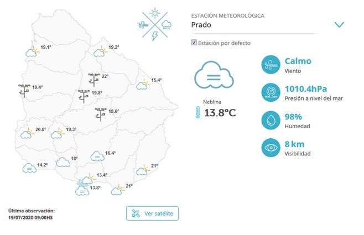Click the 15.4° station weather icon
Image resolution: width=364 pixels, height=235 pixels.
coord(143,84)
